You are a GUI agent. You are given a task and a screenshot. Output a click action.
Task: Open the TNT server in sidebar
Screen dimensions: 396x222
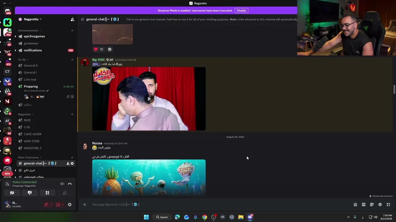pos(7,51)
